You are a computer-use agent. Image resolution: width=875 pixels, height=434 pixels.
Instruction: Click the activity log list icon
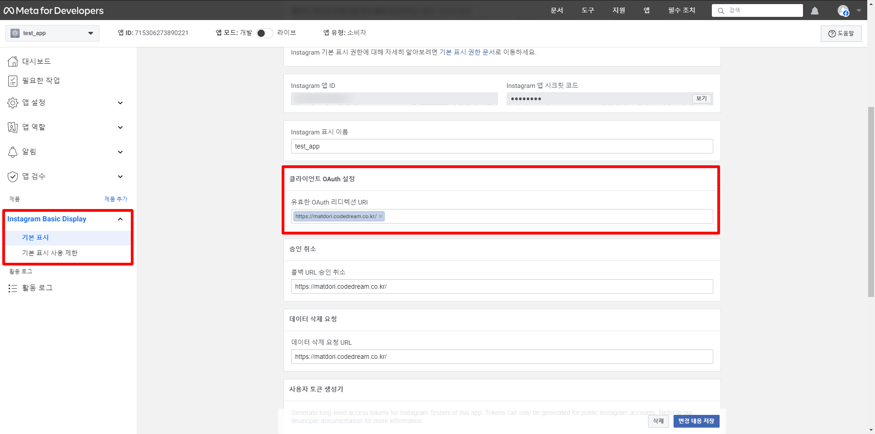click(13, 288)
